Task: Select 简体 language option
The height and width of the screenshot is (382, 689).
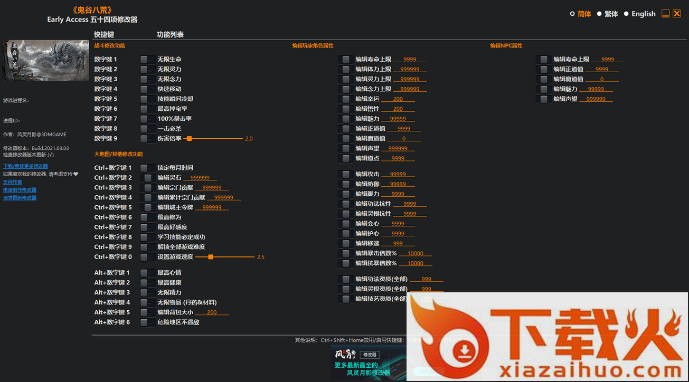Action: (580, 14)
